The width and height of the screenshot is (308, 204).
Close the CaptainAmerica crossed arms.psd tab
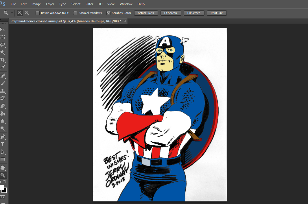click(125, 21)
